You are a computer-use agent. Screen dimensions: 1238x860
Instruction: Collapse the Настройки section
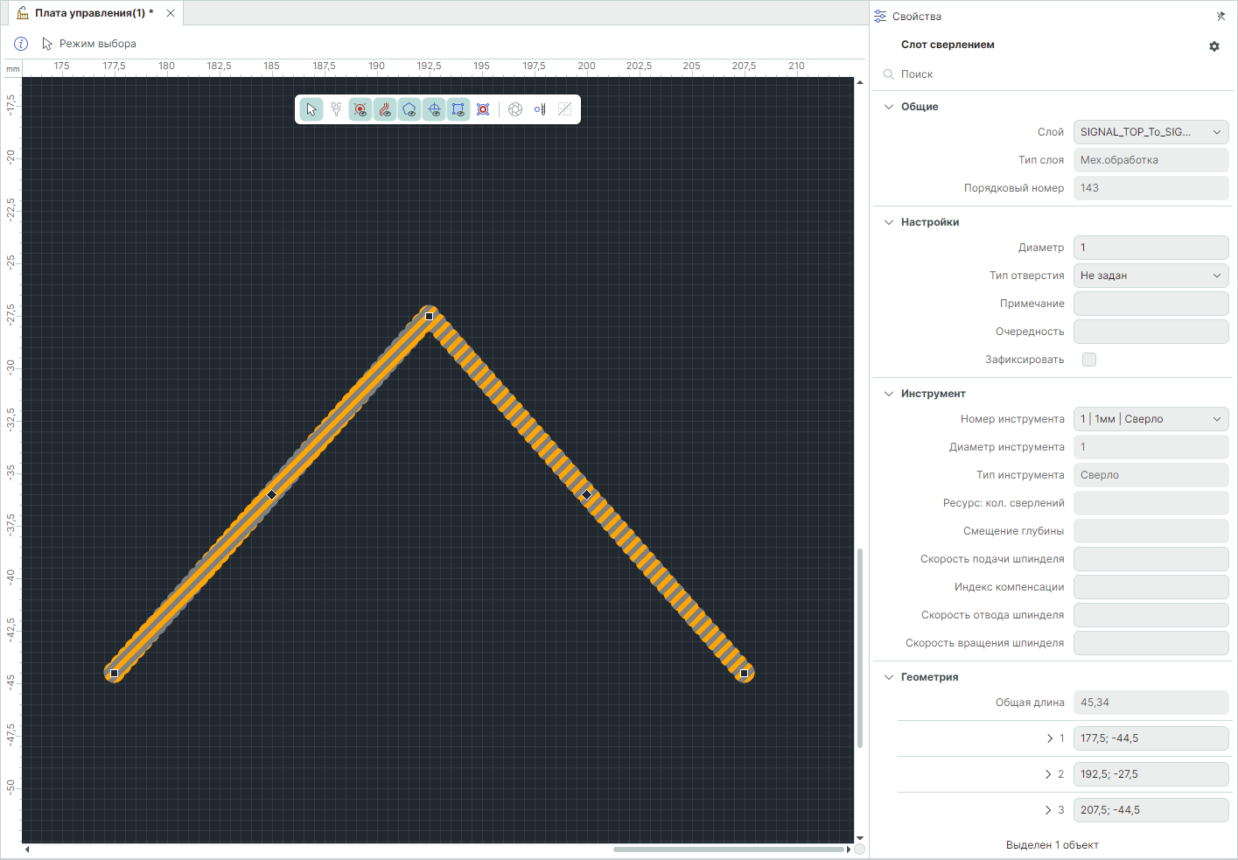click(x=889, y=222)
